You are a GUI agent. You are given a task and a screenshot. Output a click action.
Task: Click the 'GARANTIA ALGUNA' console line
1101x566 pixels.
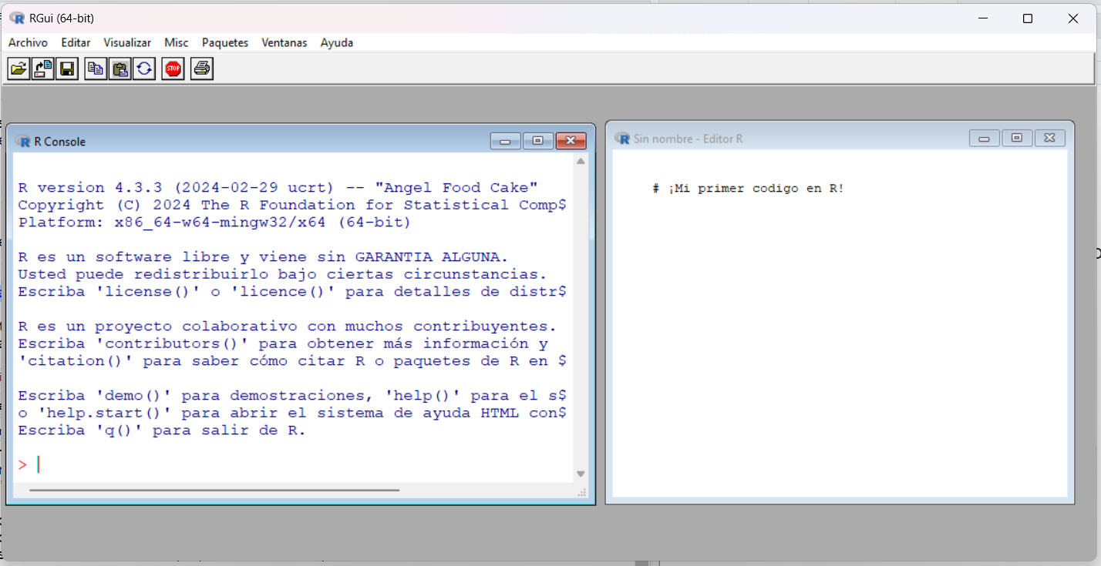pyautogui.click(x=263, y=257)
